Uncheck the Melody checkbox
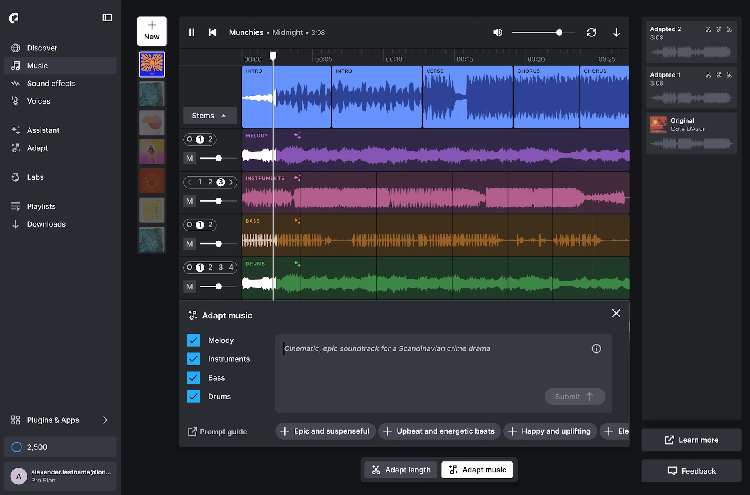Screen dimensions: 750x495 [x=194, y=340]
